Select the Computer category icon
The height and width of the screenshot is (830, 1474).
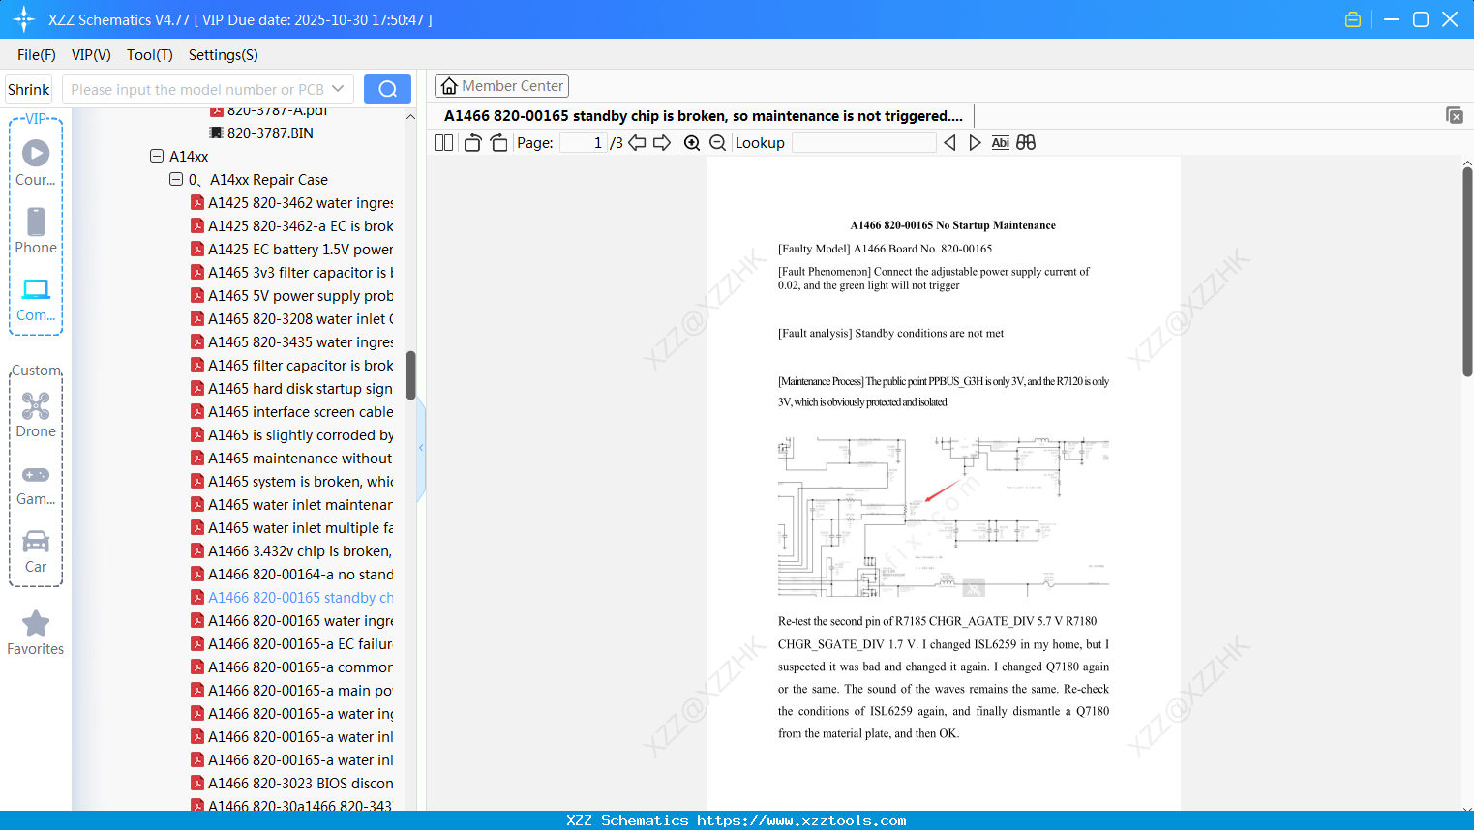click(36, 299)
